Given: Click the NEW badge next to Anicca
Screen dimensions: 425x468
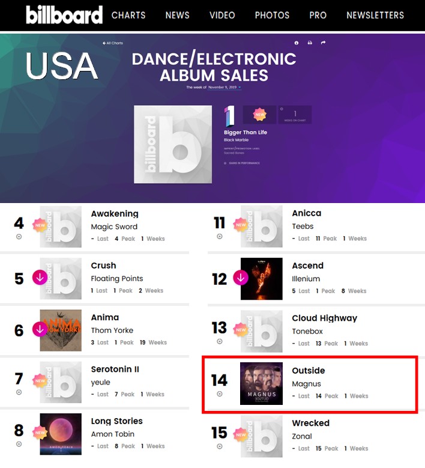Looking at the screenshot, I should tap(241, 225).
